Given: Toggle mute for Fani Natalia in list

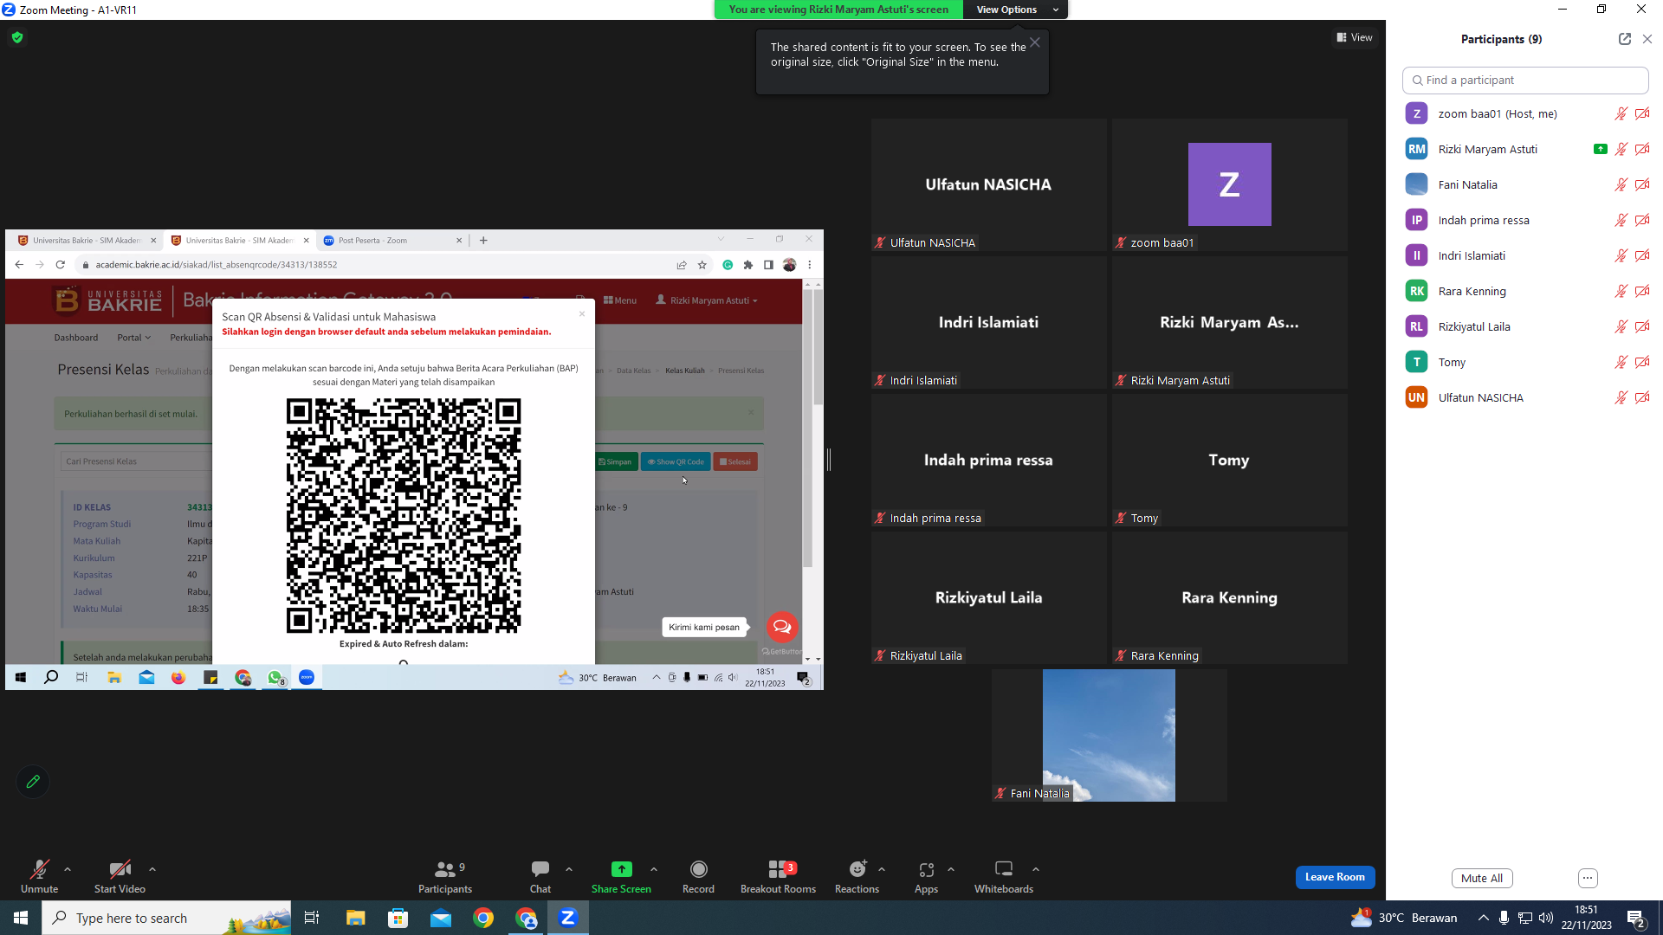Looking at the screenshot, I should pos(1621,184).
